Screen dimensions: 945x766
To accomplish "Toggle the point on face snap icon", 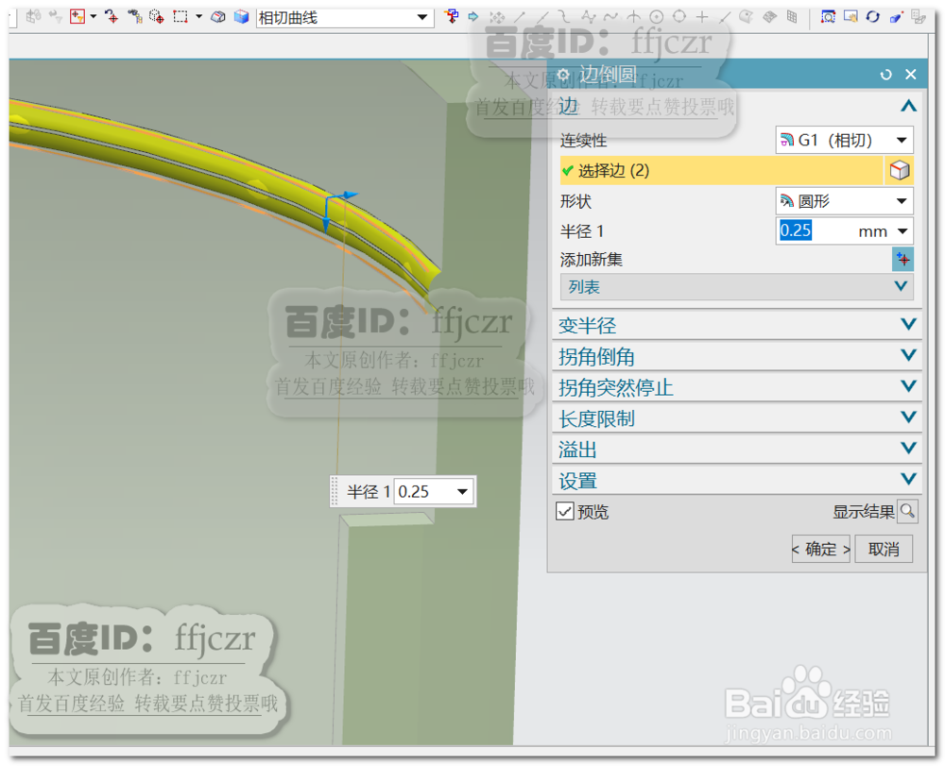I will [x=747, y=16].
